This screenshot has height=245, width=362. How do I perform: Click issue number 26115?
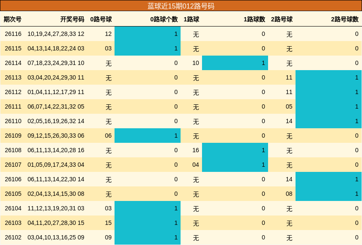[13, 49]
